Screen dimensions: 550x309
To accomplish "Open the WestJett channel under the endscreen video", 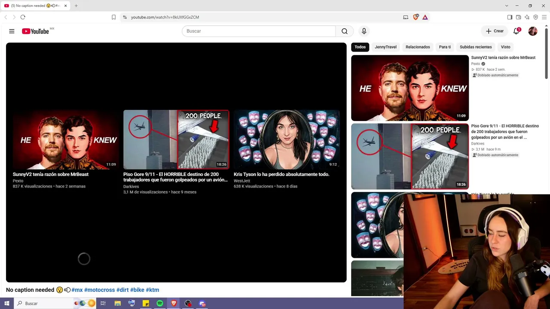I will pos(242,181).
